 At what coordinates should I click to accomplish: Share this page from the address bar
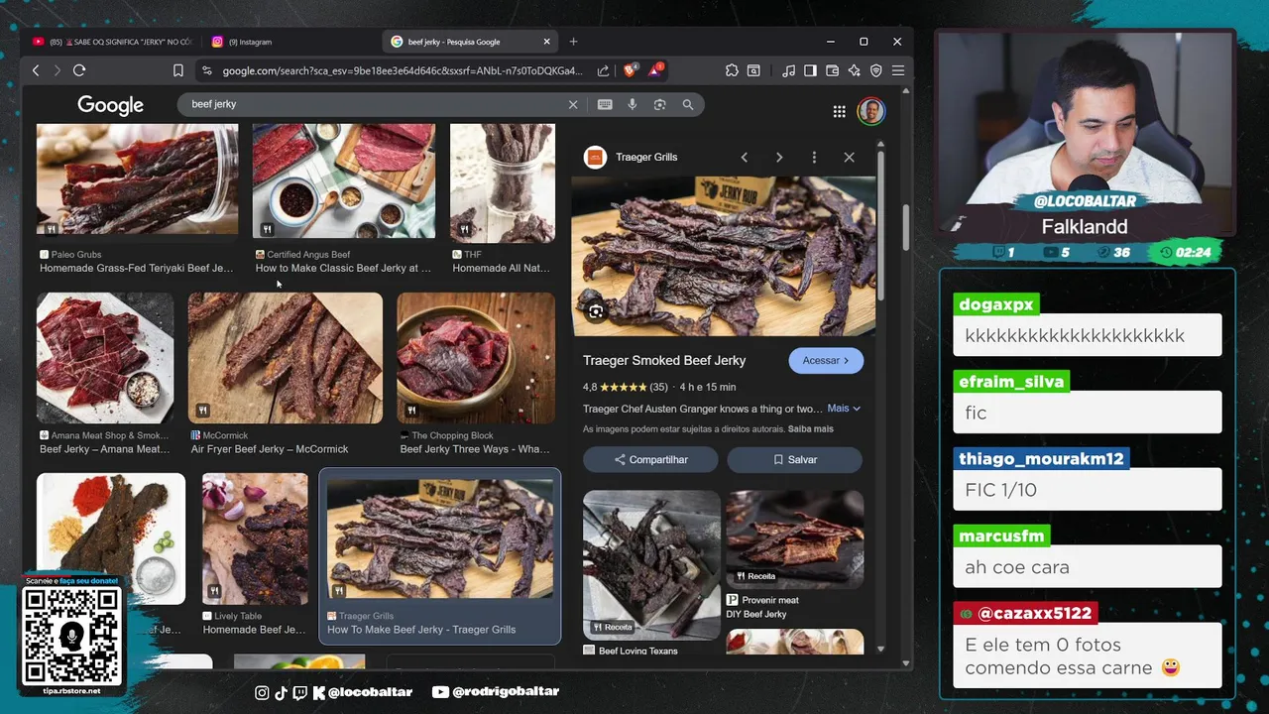[603, 70]
